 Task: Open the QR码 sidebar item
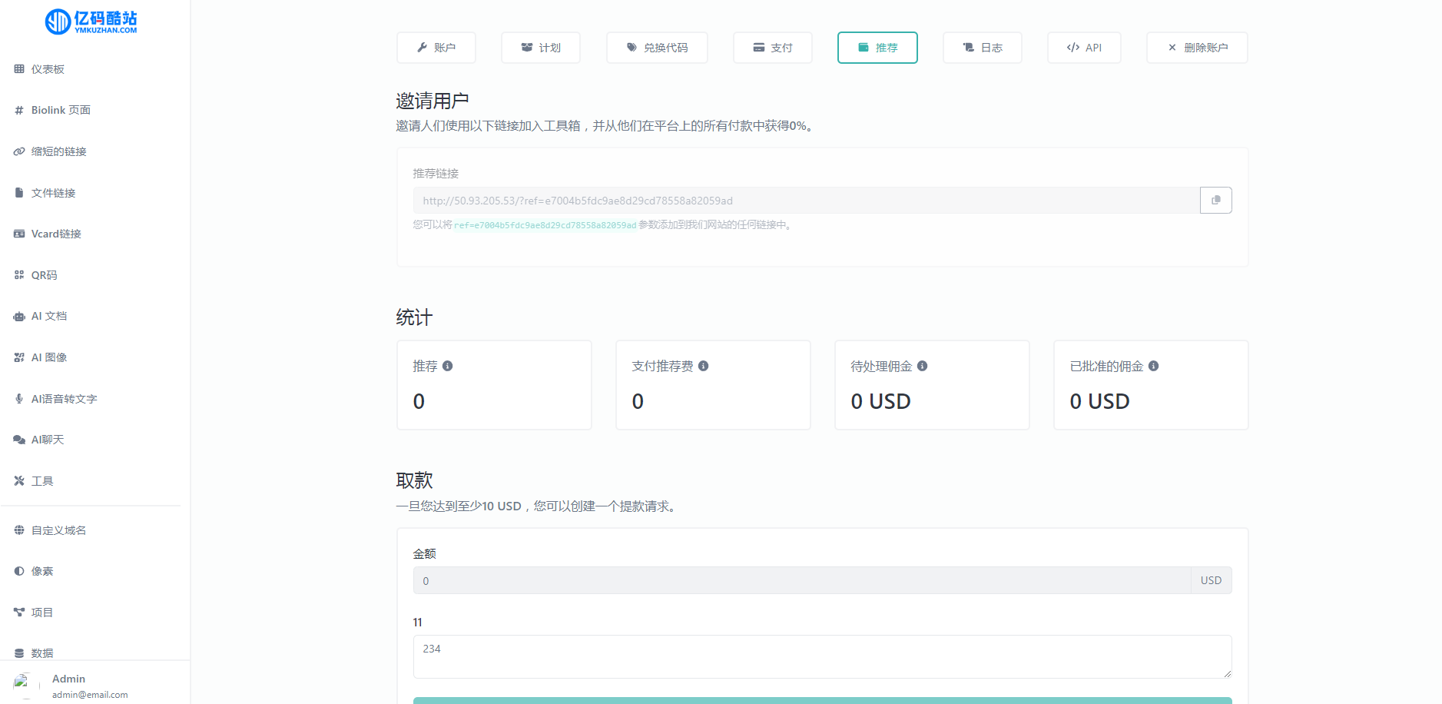tap(44, 275)
